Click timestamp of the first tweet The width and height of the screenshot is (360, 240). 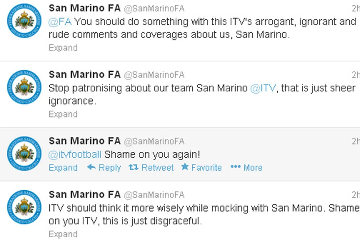pos(356,8)
